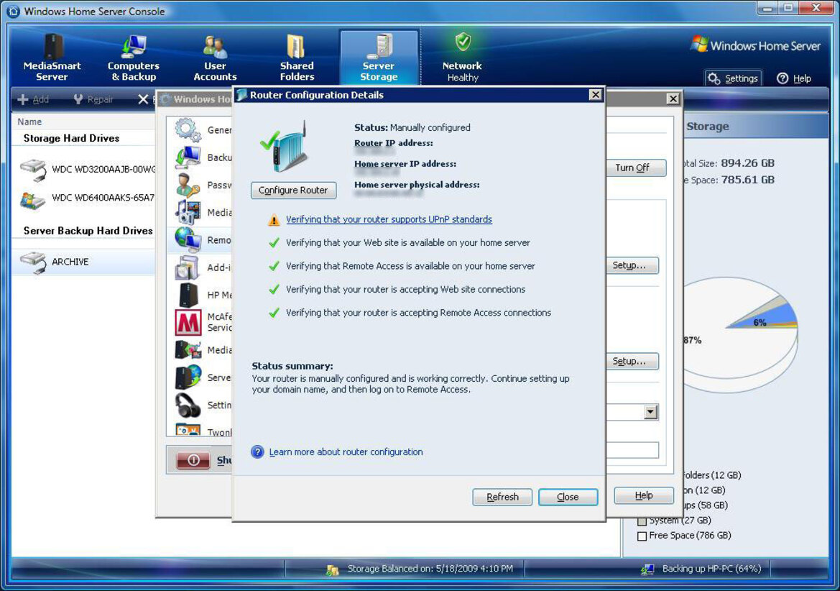Viewport: 840px width, 591px height.
Task: Select the Add-ins settings icon
Action: pyautogui.click(x=188, y=267)
